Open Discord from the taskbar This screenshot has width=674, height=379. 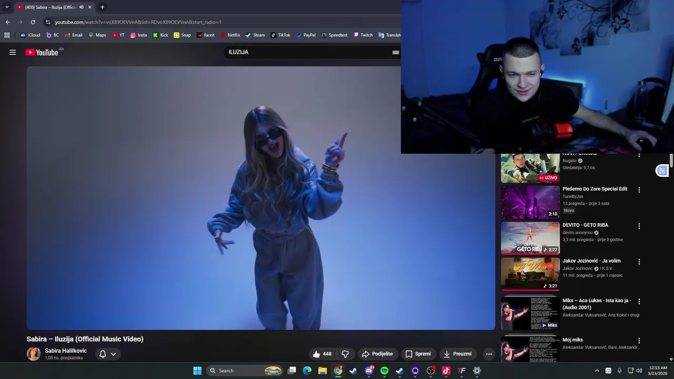coord(369,371)
